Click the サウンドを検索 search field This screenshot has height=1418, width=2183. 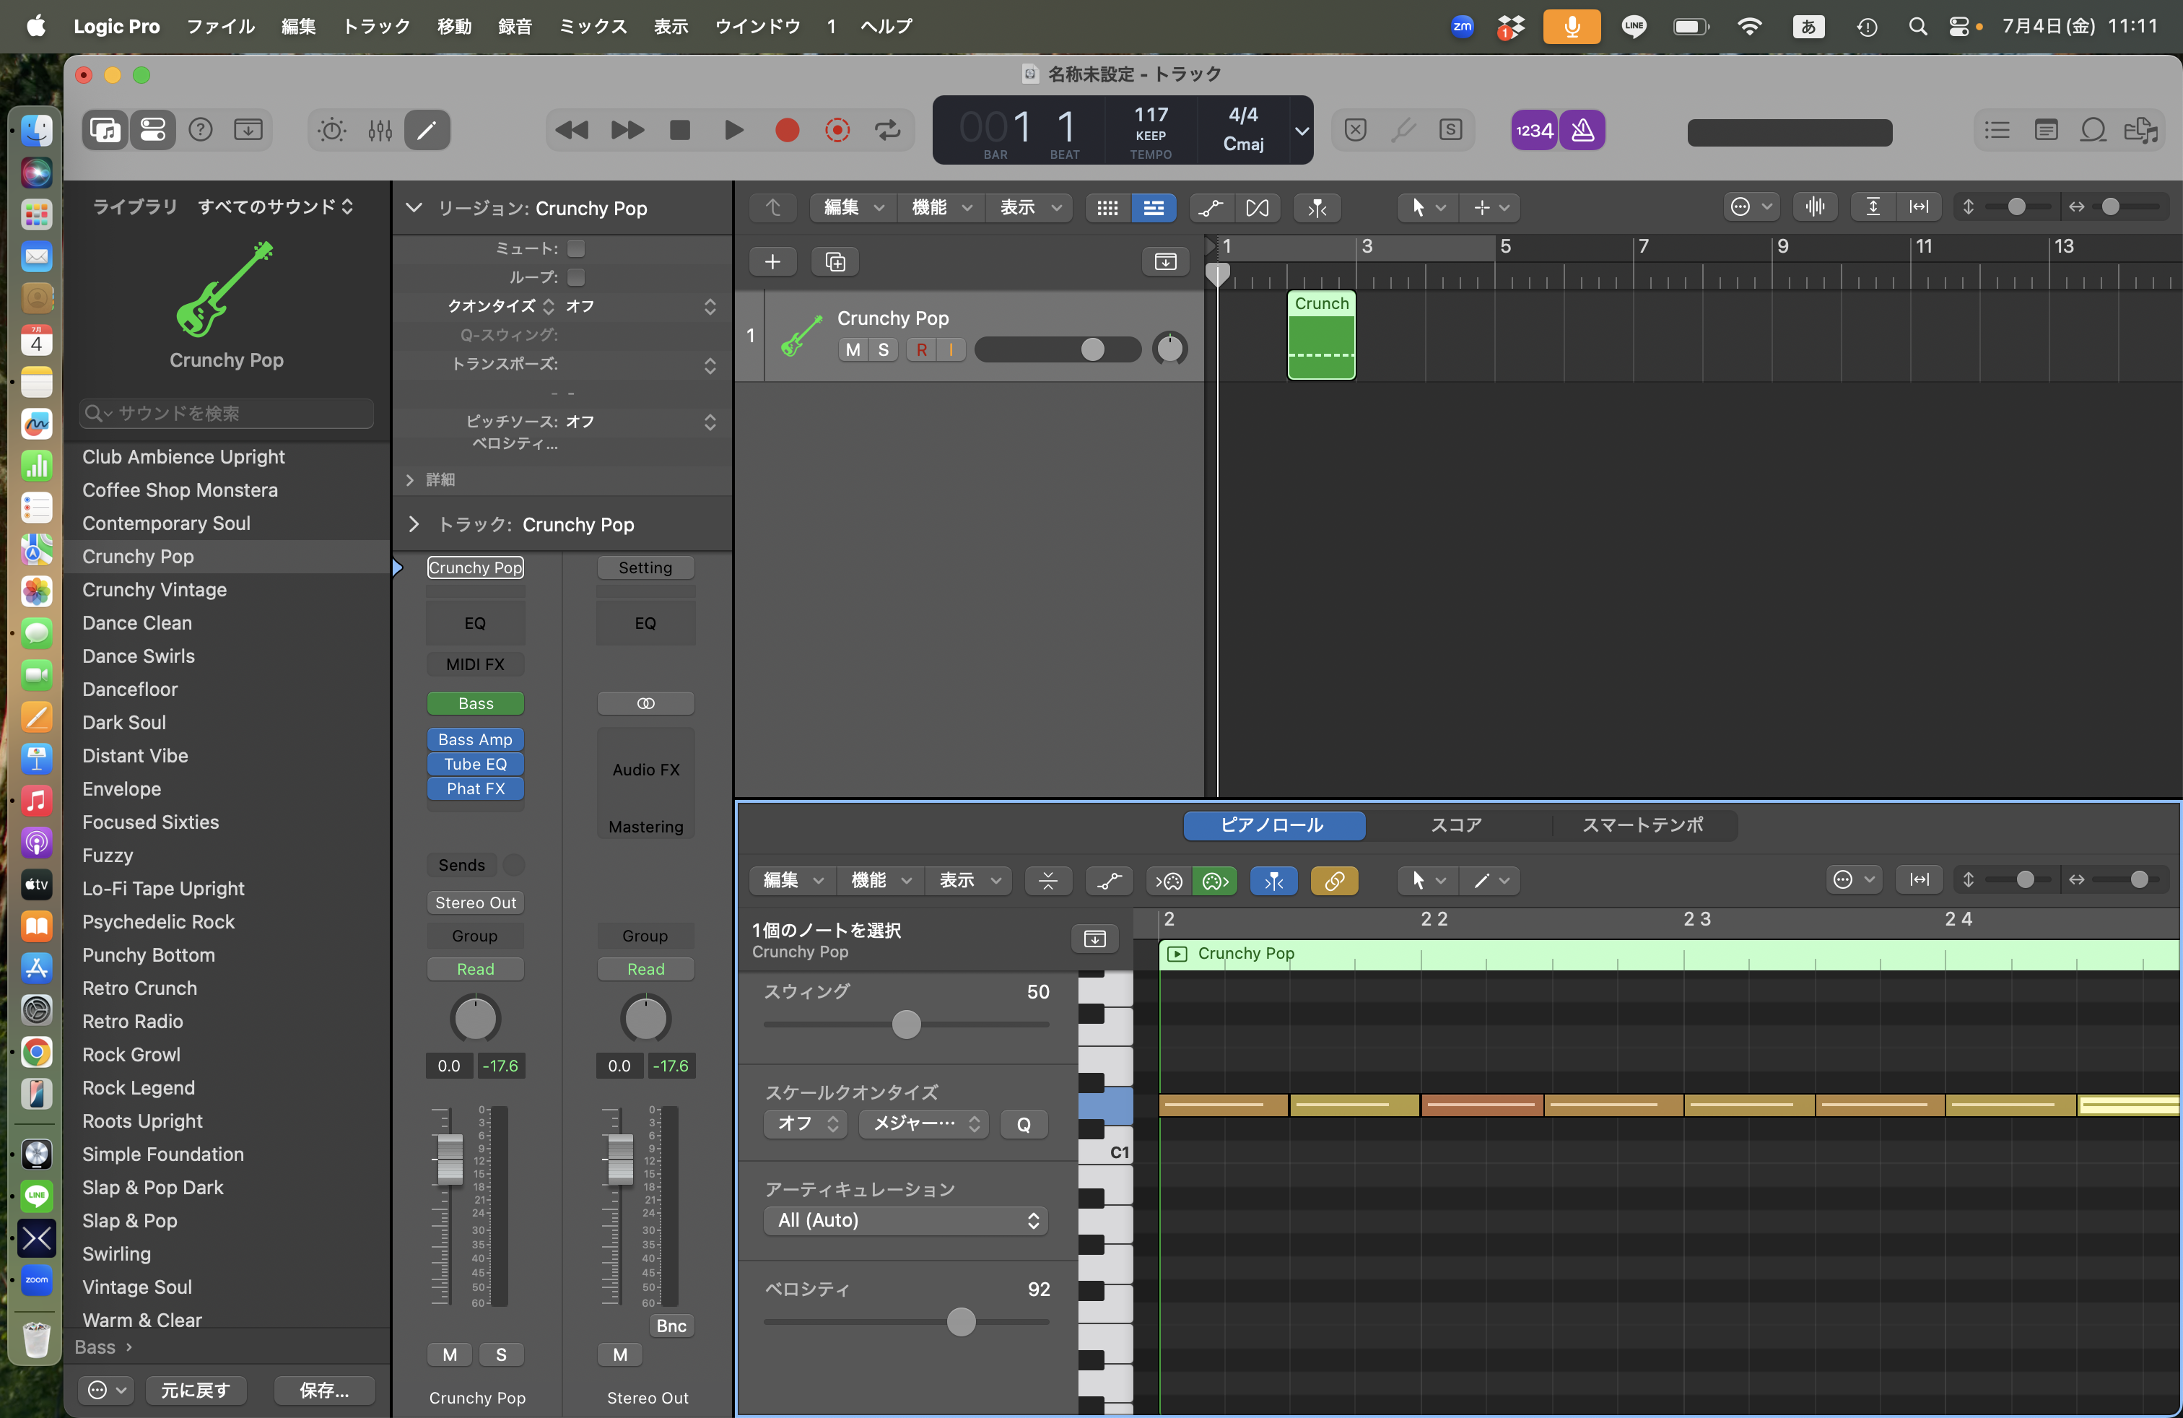tap(227, 414)
